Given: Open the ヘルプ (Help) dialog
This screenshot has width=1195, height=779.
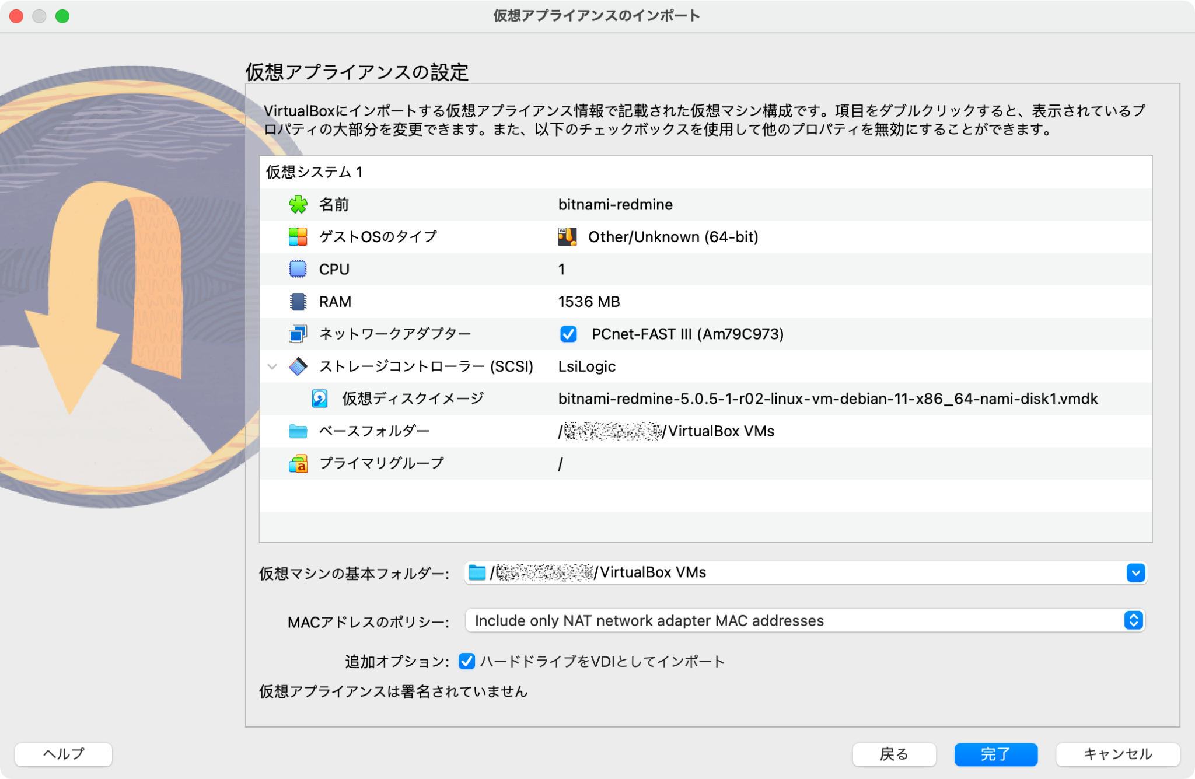Looking at the screenshot, I should pyautogui.click(x=64, y=754).
